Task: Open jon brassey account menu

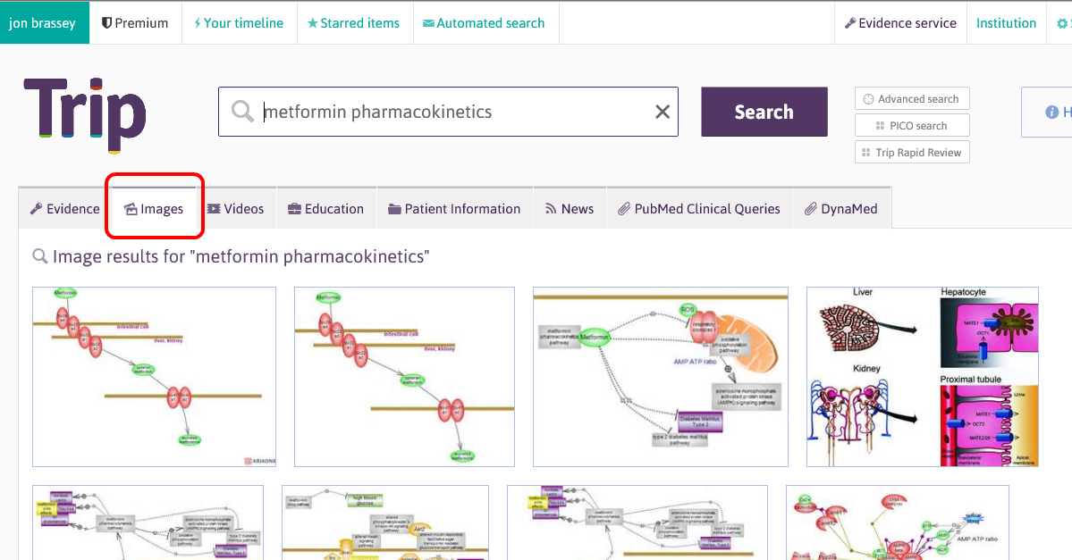Action: coord(44,23)
